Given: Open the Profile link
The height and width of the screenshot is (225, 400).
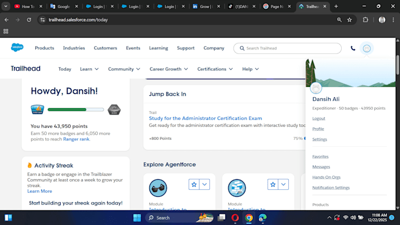Looking at the screenshot, I should tap(318, 129).
